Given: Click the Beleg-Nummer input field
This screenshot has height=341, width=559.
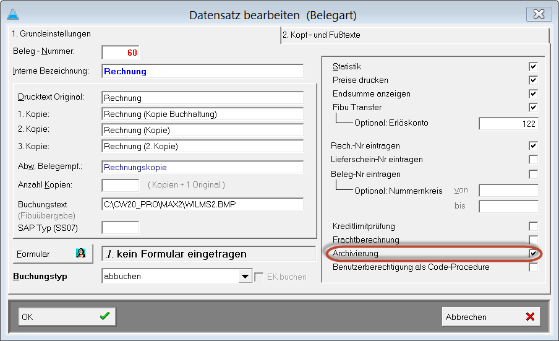Looking at the screenshot, I should click(121, 53).
